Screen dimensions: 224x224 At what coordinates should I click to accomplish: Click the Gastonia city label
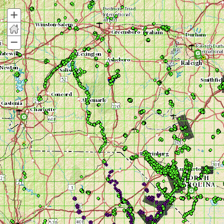[12, 103]
